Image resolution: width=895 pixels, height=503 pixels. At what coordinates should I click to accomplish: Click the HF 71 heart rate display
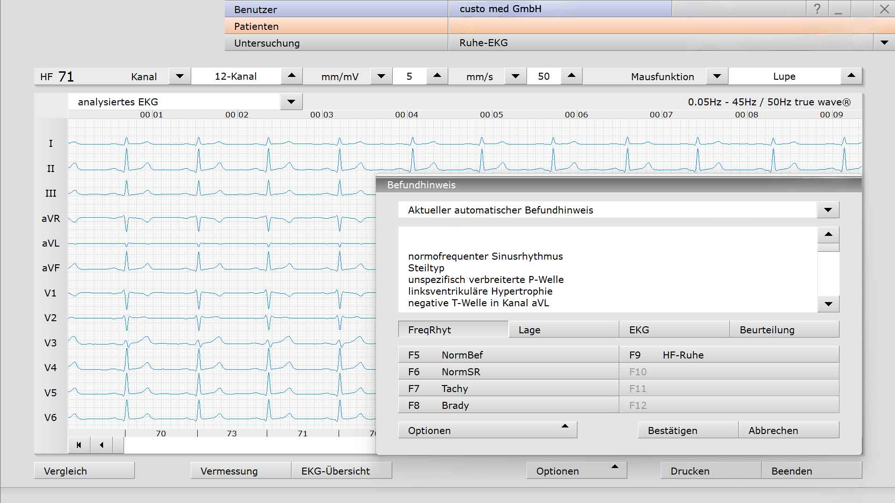pos(57,76)
